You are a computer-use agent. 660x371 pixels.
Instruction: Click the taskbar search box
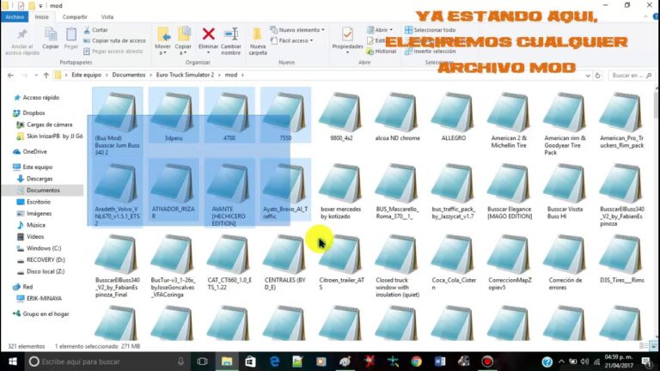(107, 362)
